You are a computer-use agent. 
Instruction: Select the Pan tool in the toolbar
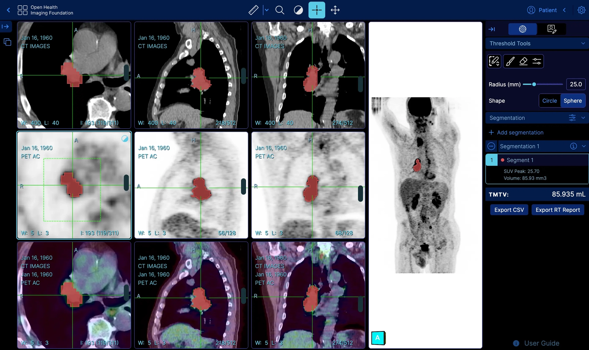point(335,10)
